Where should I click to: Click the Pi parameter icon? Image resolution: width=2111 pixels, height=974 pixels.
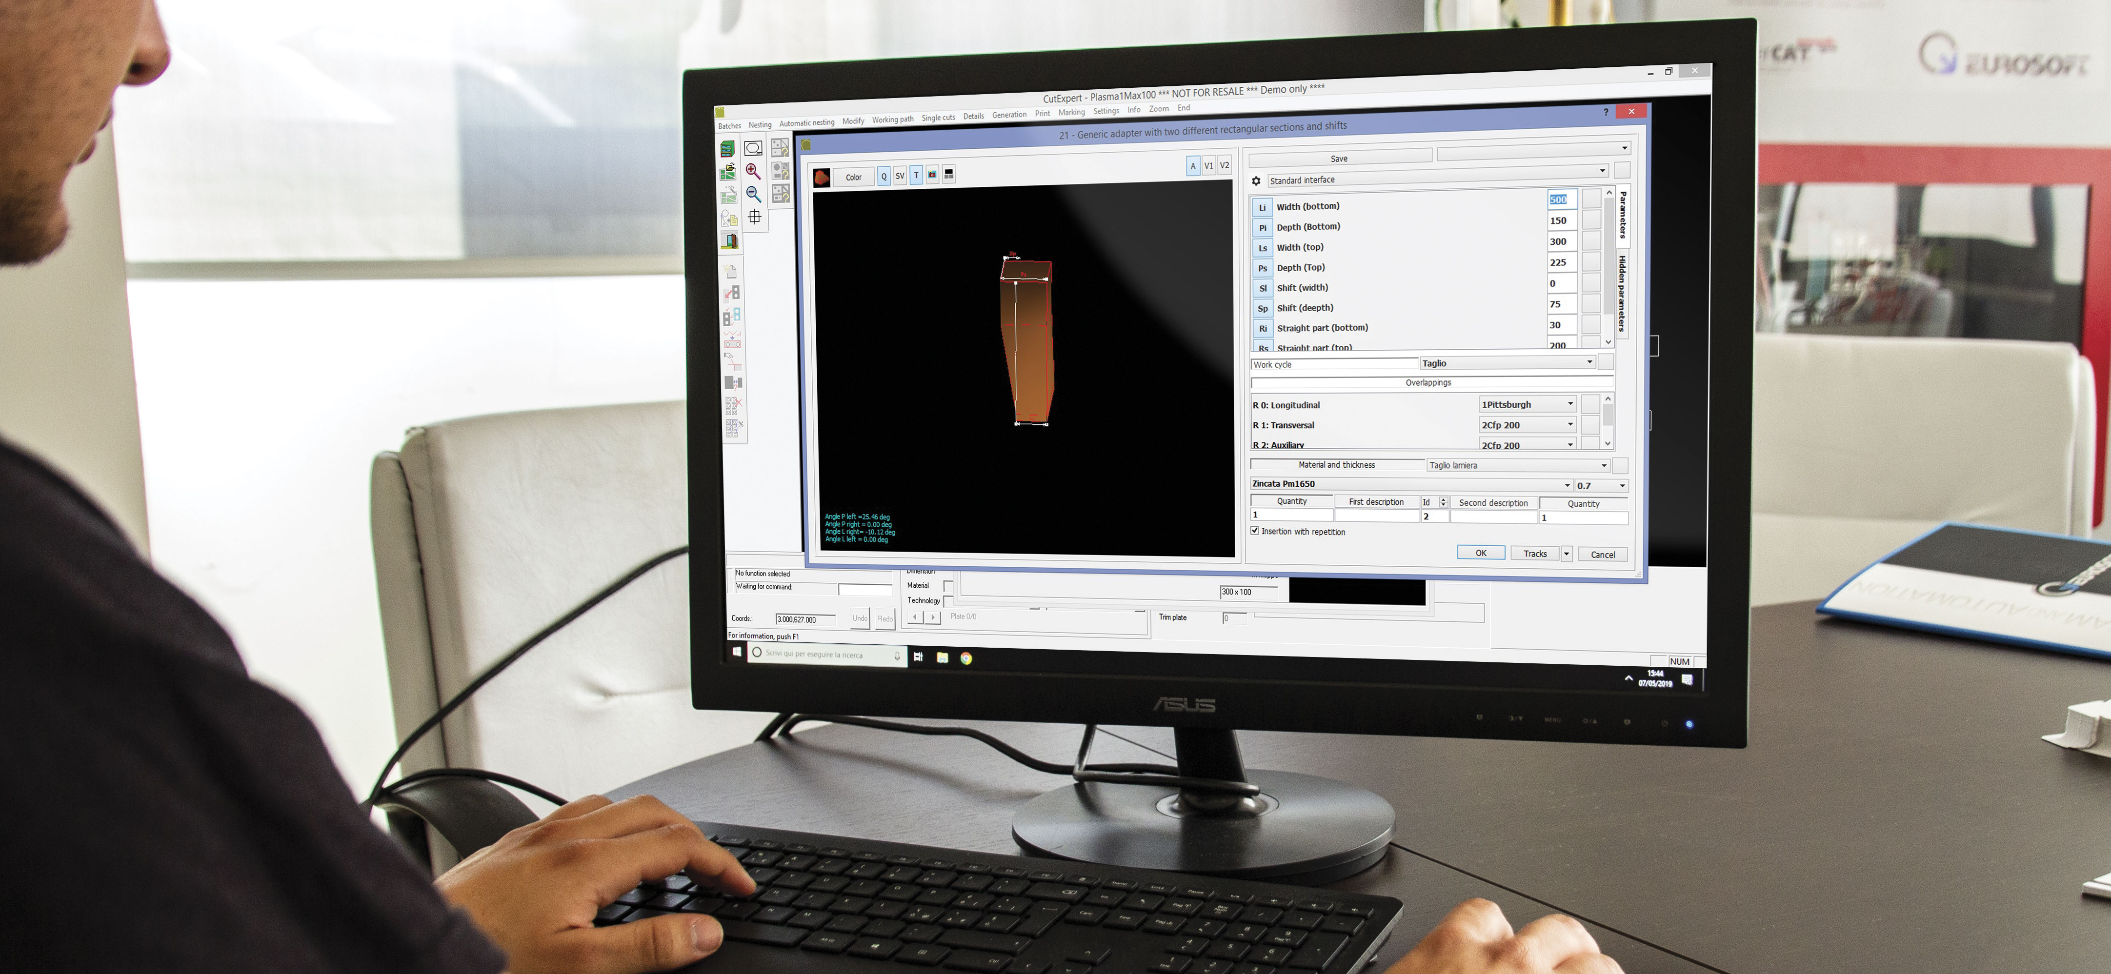[x=1262, y=229]
